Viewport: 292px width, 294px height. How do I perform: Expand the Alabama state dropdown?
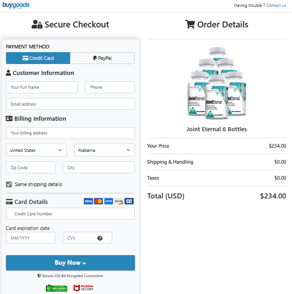pyautogui.click(x=104, y=150)
